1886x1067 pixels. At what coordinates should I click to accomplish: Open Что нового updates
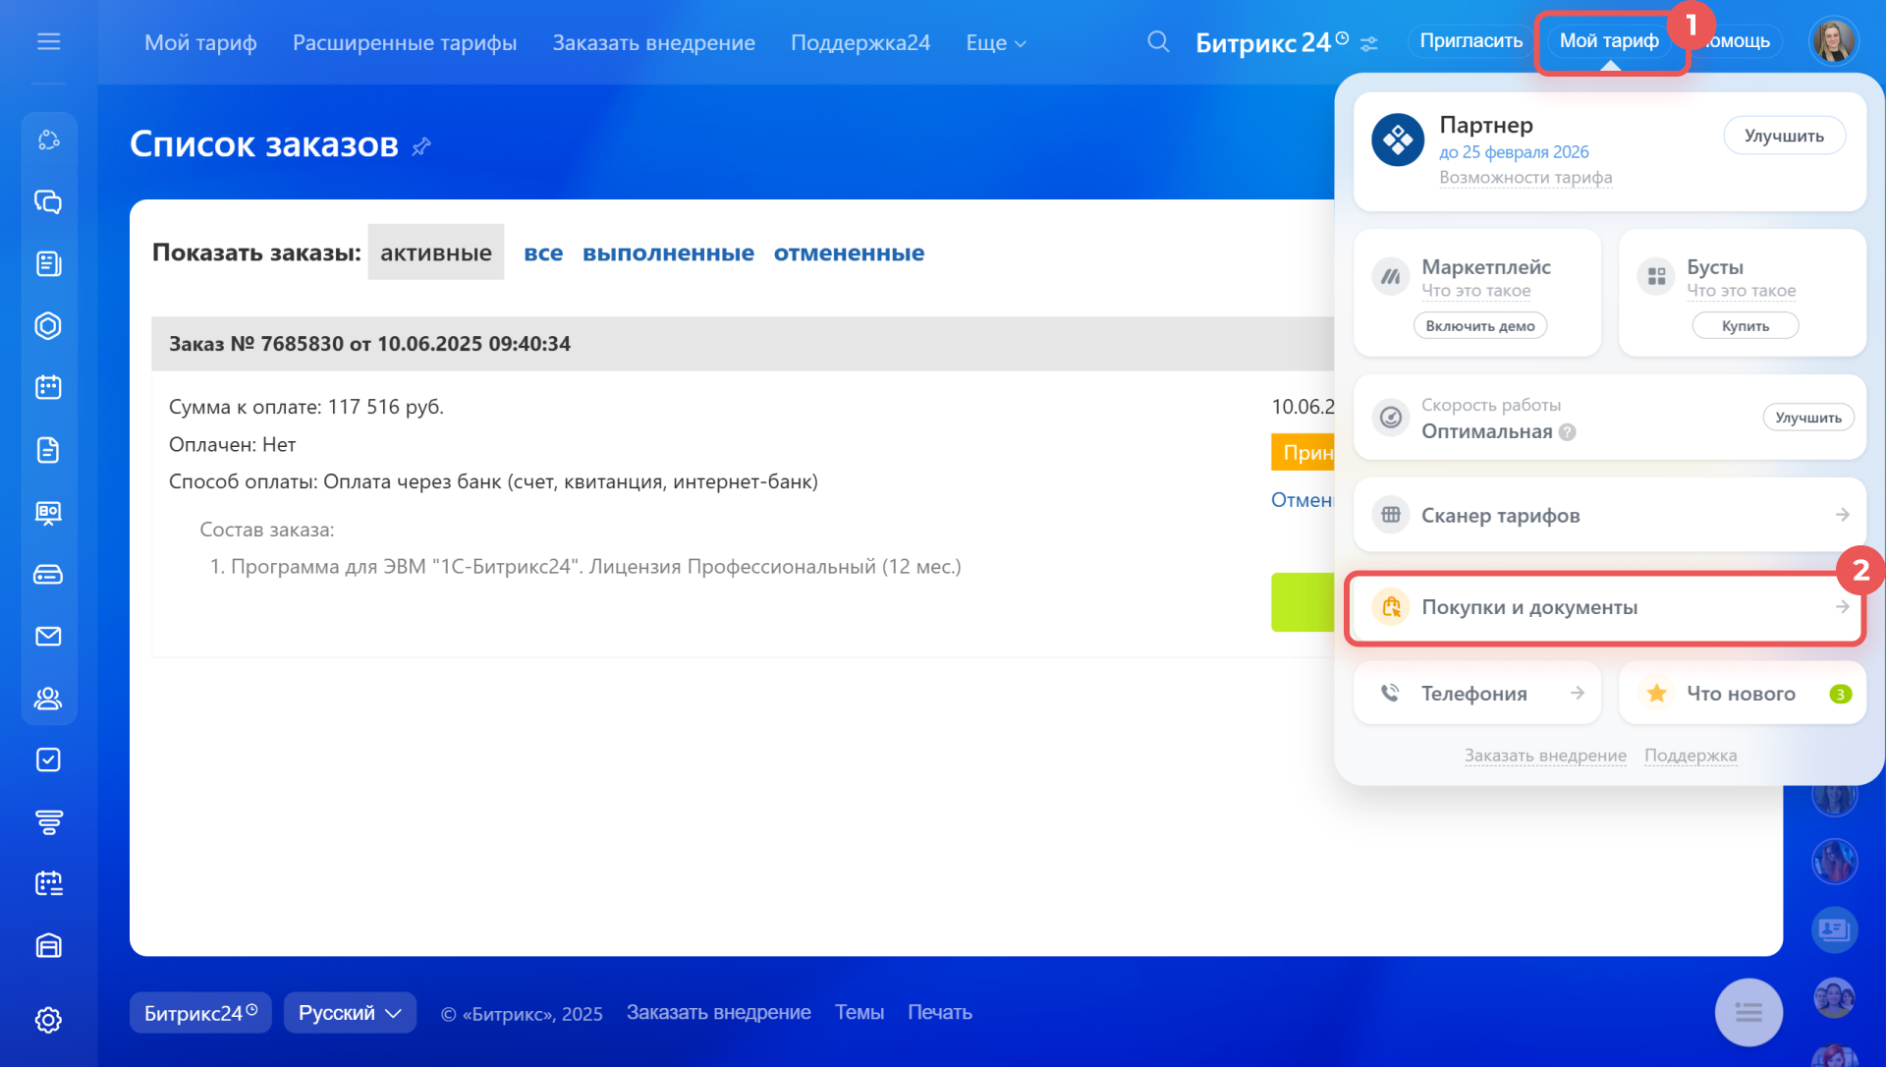(1742, 694)
